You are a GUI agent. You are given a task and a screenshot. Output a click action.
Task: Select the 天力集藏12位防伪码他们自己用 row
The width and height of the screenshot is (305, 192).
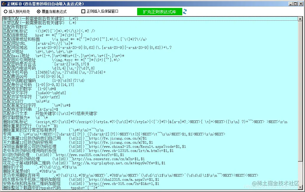150,138
